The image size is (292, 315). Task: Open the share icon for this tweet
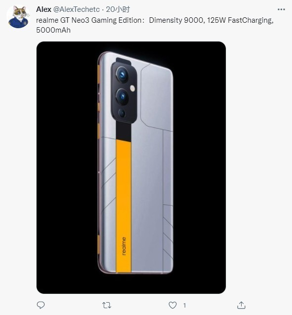(x=241, y=305)
